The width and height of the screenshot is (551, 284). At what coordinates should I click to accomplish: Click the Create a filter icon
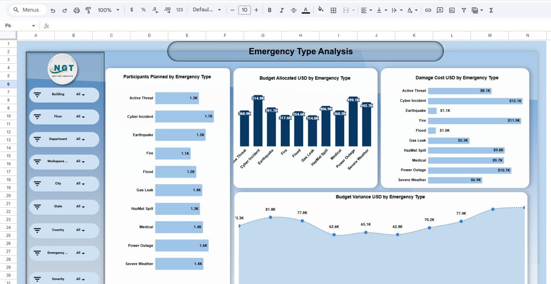(464, 10)
